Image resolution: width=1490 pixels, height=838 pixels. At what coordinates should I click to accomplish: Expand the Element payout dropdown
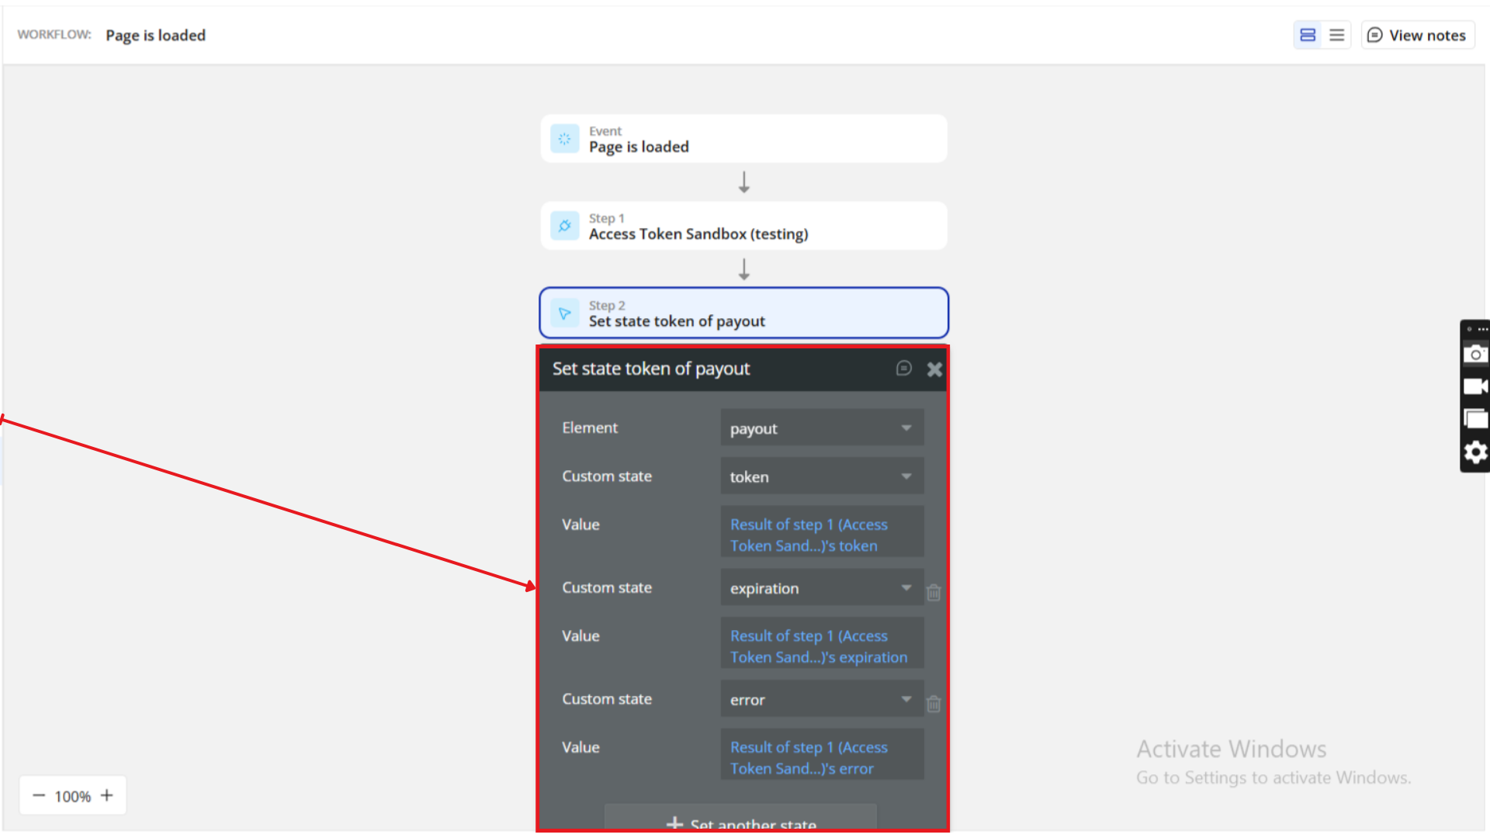tap(822, 428)
